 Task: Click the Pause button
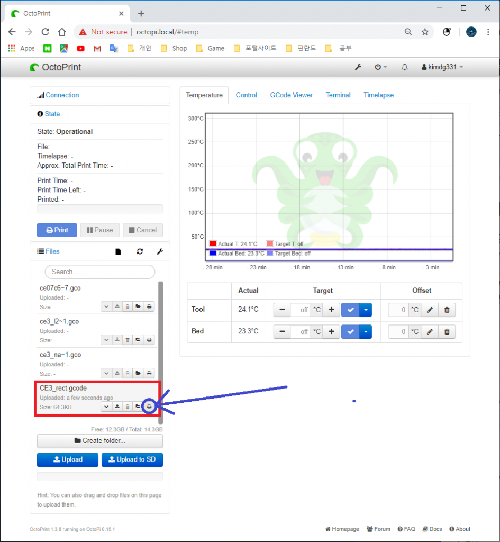tap(100, 230)
